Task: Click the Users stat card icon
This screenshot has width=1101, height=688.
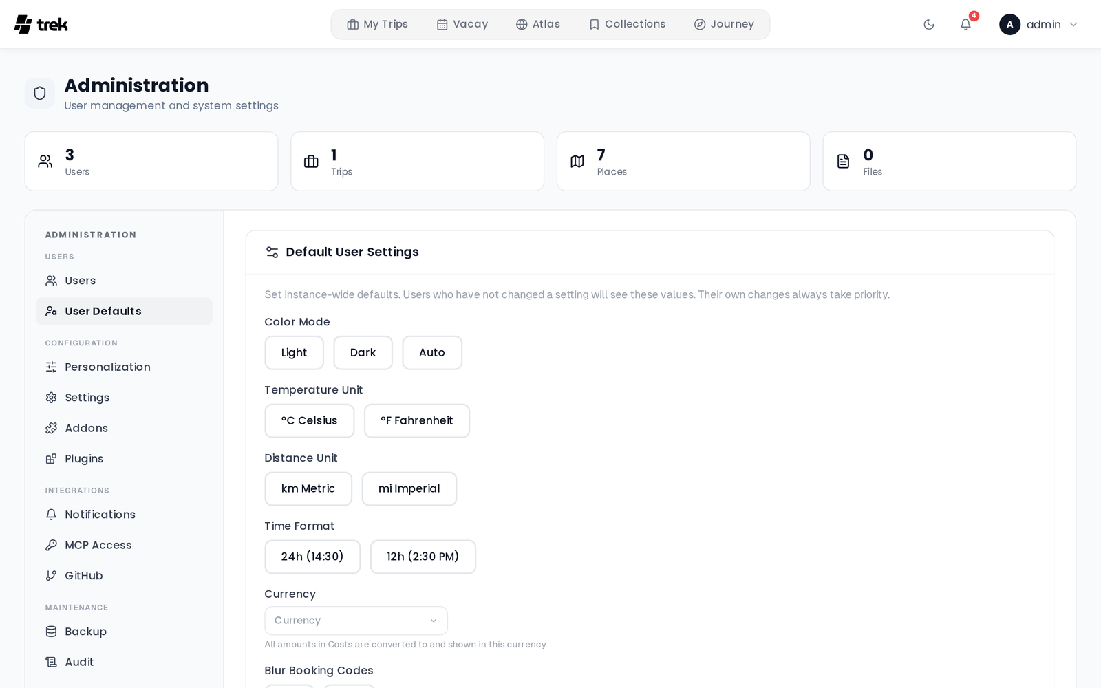Action: 45,162
